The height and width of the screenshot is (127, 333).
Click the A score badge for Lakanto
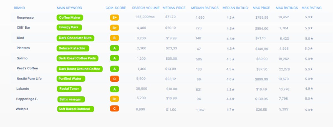tap(114, 89)
